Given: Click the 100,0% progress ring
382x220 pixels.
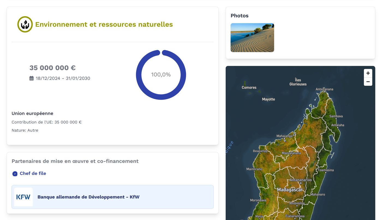Looking at the screenshot, I should click(161, 75).
